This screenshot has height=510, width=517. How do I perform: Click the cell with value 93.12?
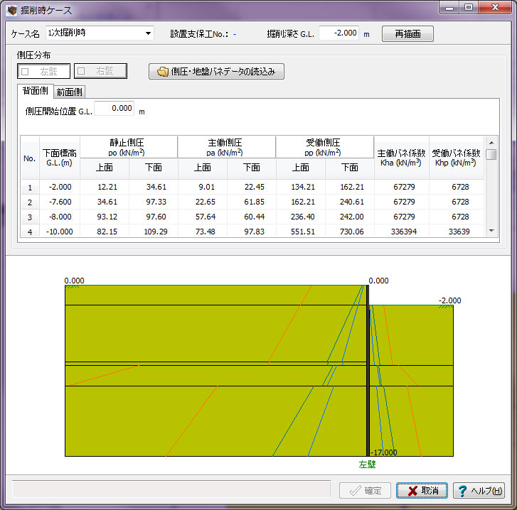(105, 217)
